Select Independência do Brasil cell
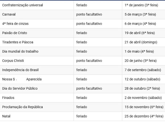Screen dimensions: 165x122 click(20, 70)
